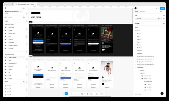Edit the page color hex F5F5F5 field
Screen dimensions: 169x101
[139, 19]
